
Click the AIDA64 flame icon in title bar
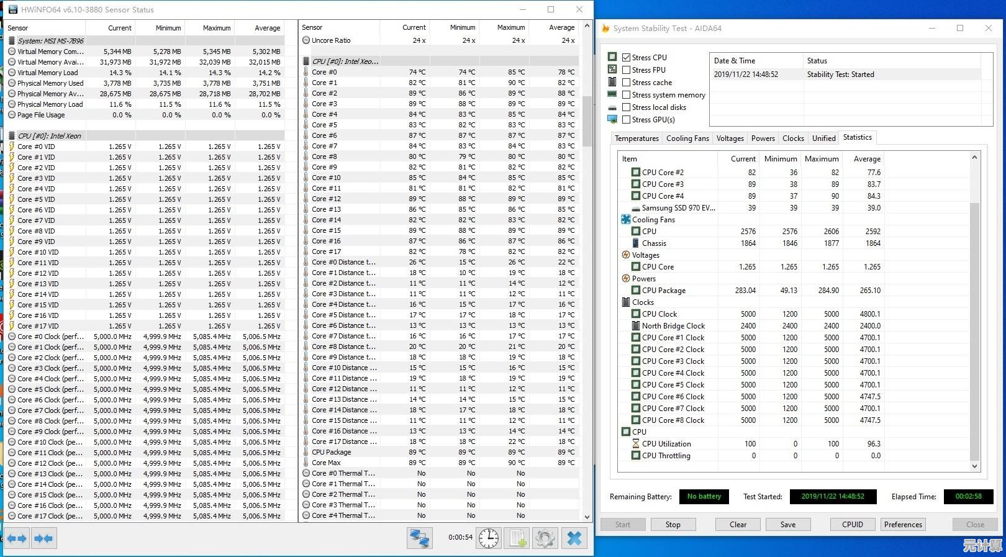[x=605, y=29]
